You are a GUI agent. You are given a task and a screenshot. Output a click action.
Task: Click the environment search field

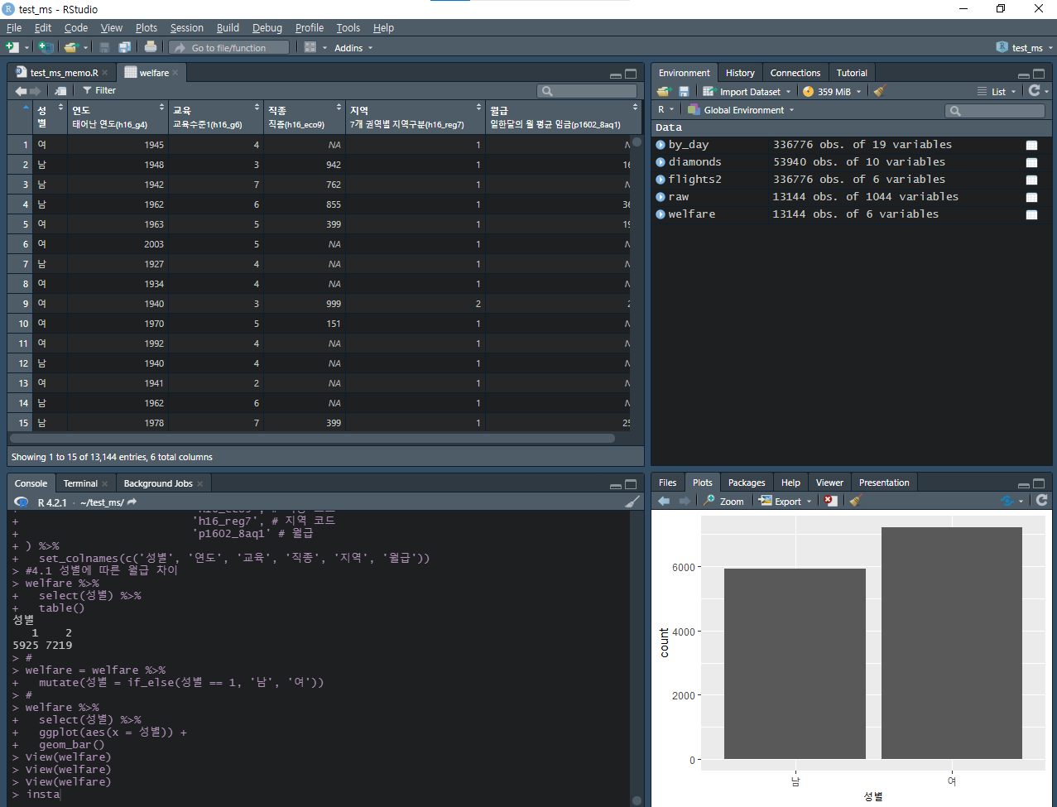993,109
